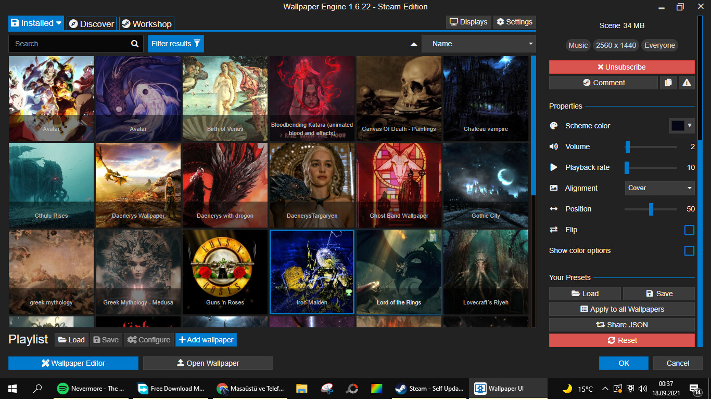This screenshot has height=399, width=711.
Task: Click the ascending sort arrow icon
Action: tap(414, 44)
